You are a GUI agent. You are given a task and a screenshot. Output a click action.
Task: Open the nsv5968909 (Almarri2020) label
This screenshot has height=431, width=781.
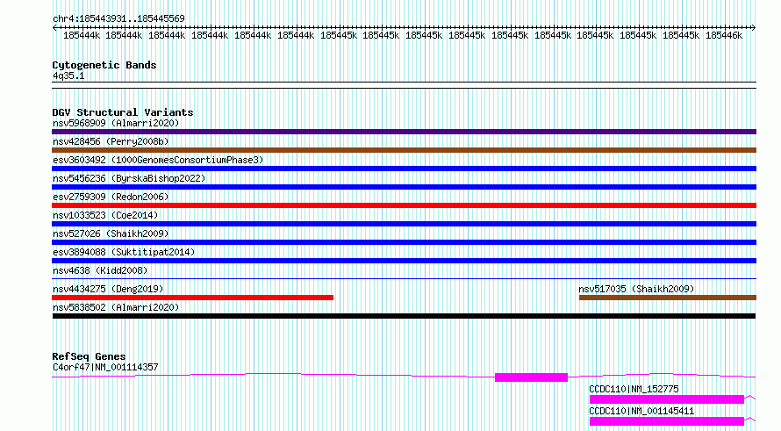[116, 123]
